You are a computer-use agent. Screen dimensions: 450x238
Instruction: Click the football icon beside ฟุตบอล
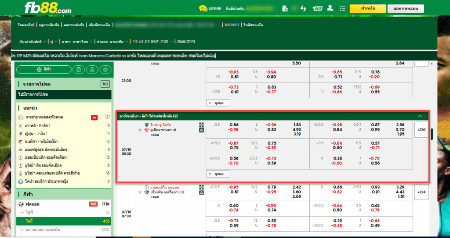click(x=21, y=204)
